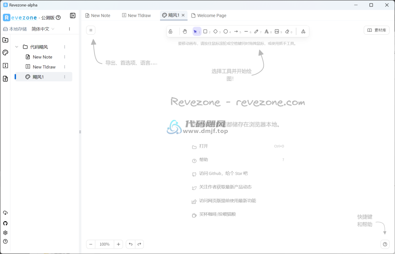Open options menu for New Tldraw item

point(65,67)
